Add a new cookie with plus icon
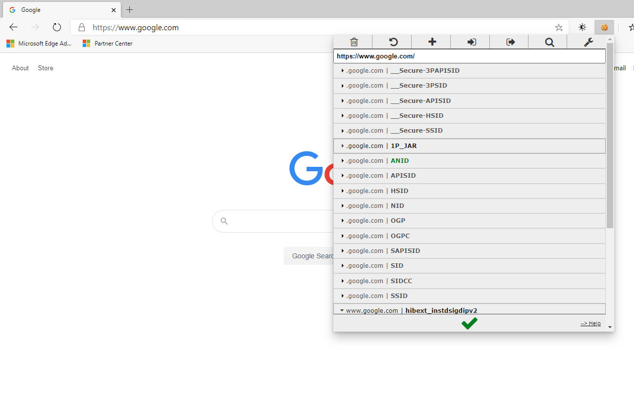Screen dimensions: 634x396 [x=432, y=42]
